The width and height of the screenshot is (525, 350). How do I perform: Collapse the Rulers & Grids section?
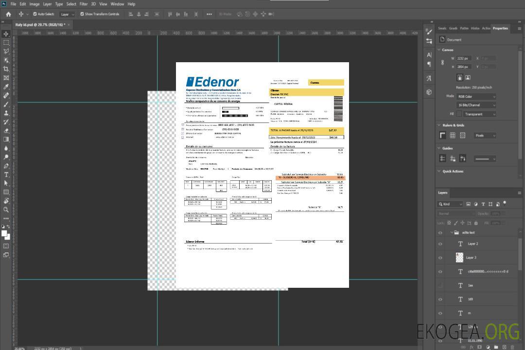click(x=439, y=125)
